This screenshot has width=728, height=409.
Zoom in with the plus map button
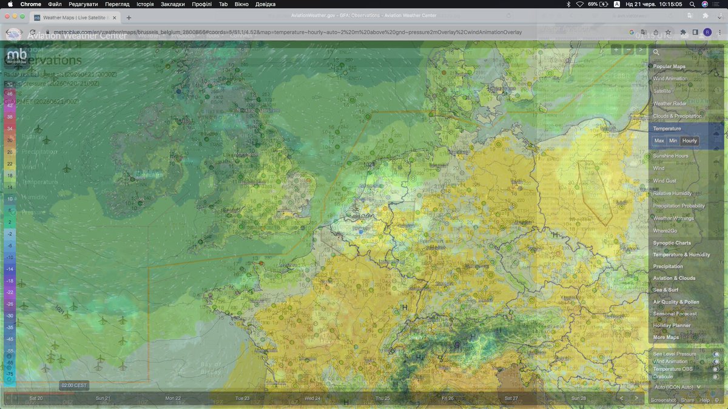[x=616, y=50]
